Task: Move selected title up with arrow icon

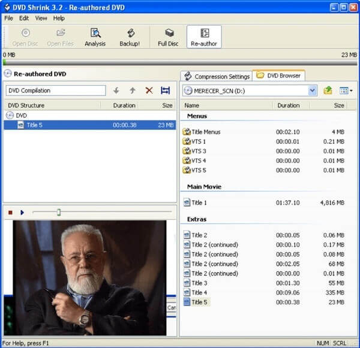Action: [133, 91]
